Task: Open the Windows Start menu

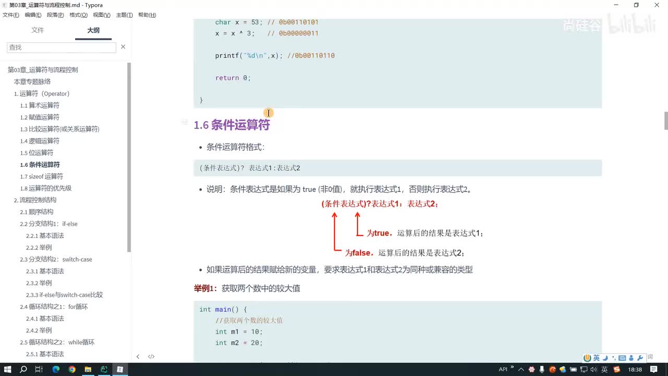Action: 7,369
